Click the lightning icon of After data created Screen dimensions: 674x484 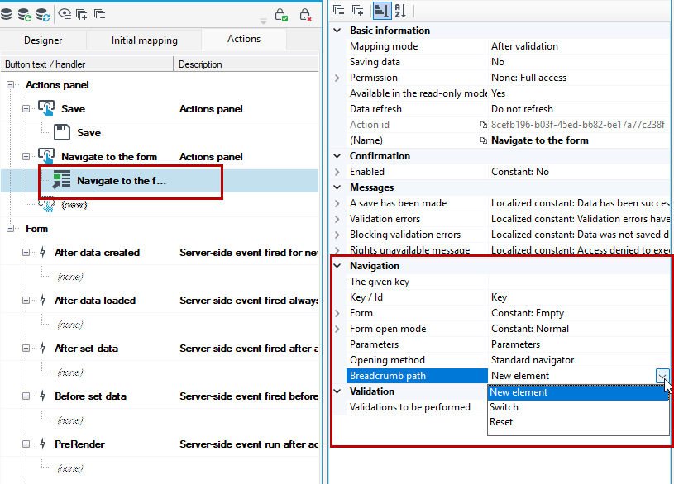point(42,252)
